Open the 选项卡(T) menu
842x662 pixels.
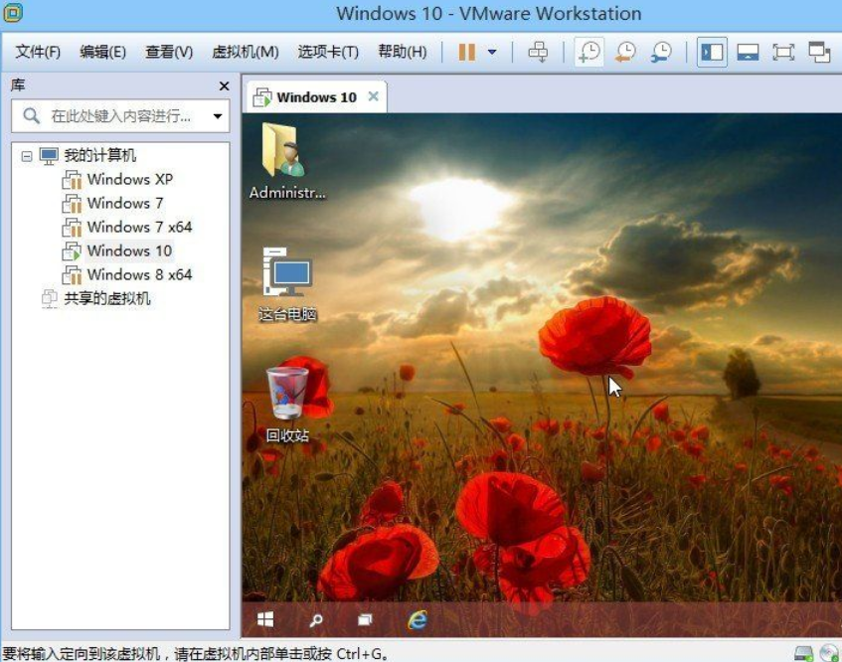[328, 52]
